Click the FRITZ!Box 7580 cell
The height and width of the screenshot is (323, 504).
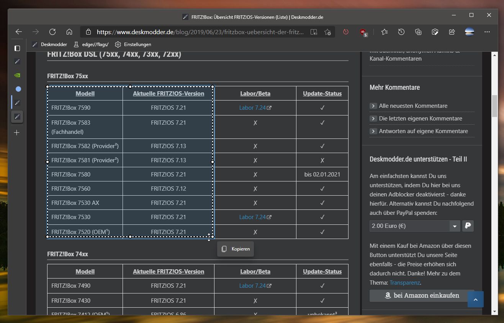tap(85, 175)
